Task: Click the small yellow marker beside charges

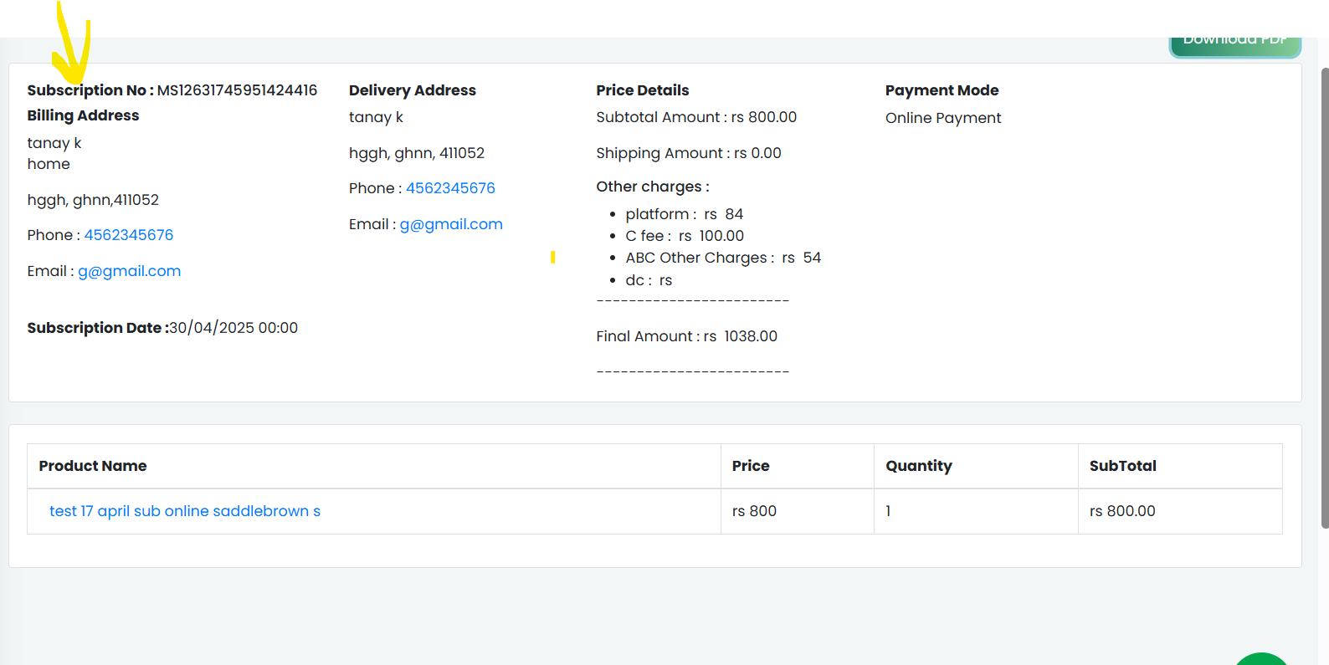Action: [552, 257]
